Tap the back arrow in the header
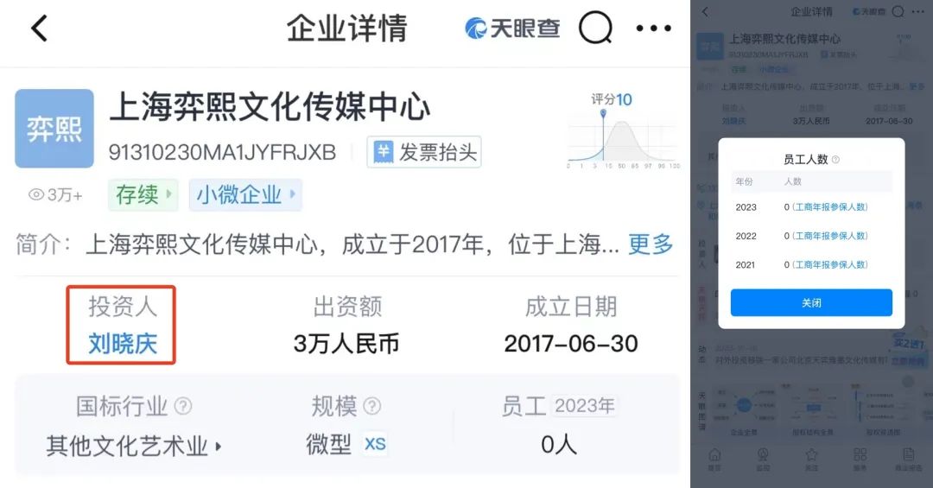 click(x=39, y=28)
